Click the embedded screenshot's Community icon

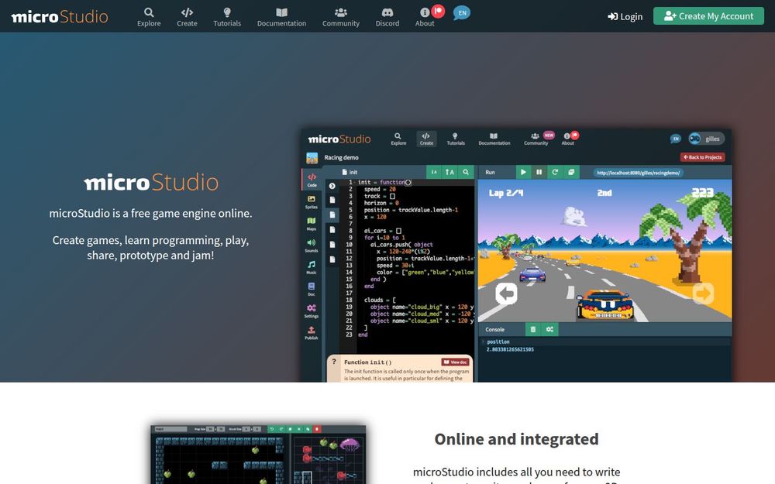point(536,139)
